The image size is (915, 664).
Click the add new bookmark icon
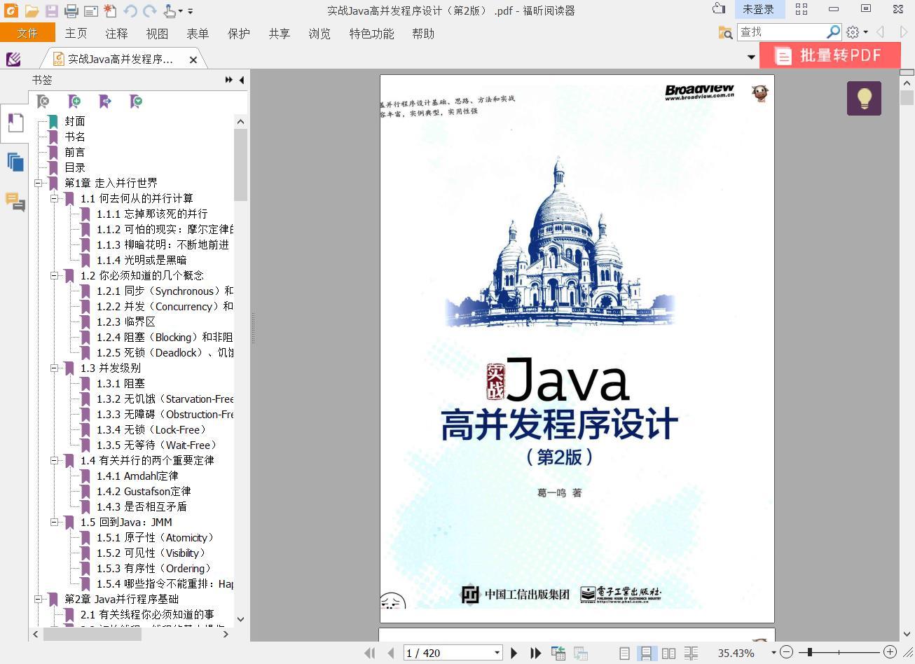click(74, 102)
